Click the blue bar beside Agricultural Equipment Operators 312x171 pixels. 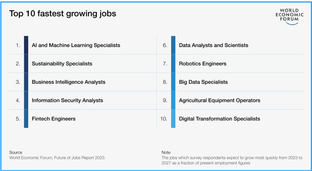(x=173, y=101)
